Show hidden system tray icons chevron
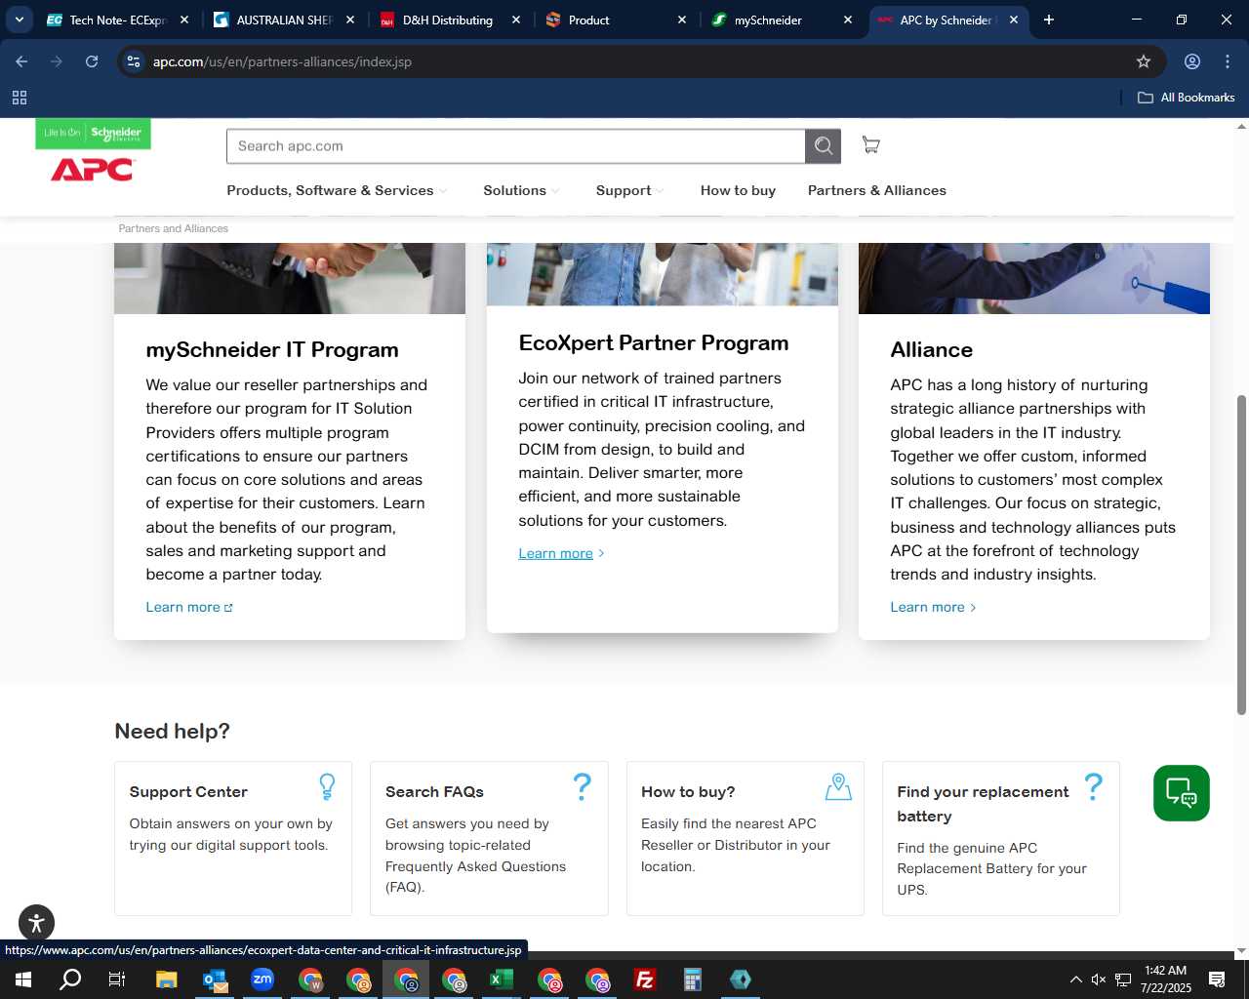 point(1075,979)
